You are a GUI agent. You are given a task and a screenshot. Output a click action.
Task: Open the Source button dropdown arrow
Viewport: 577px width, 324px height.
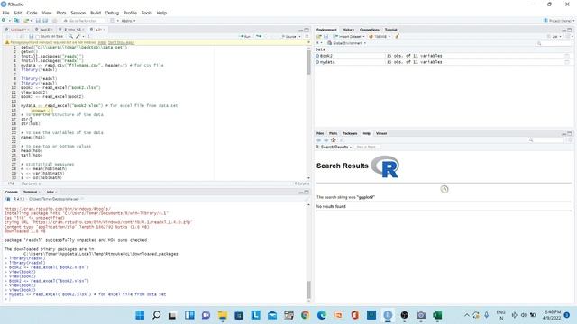tap(299, 36)
